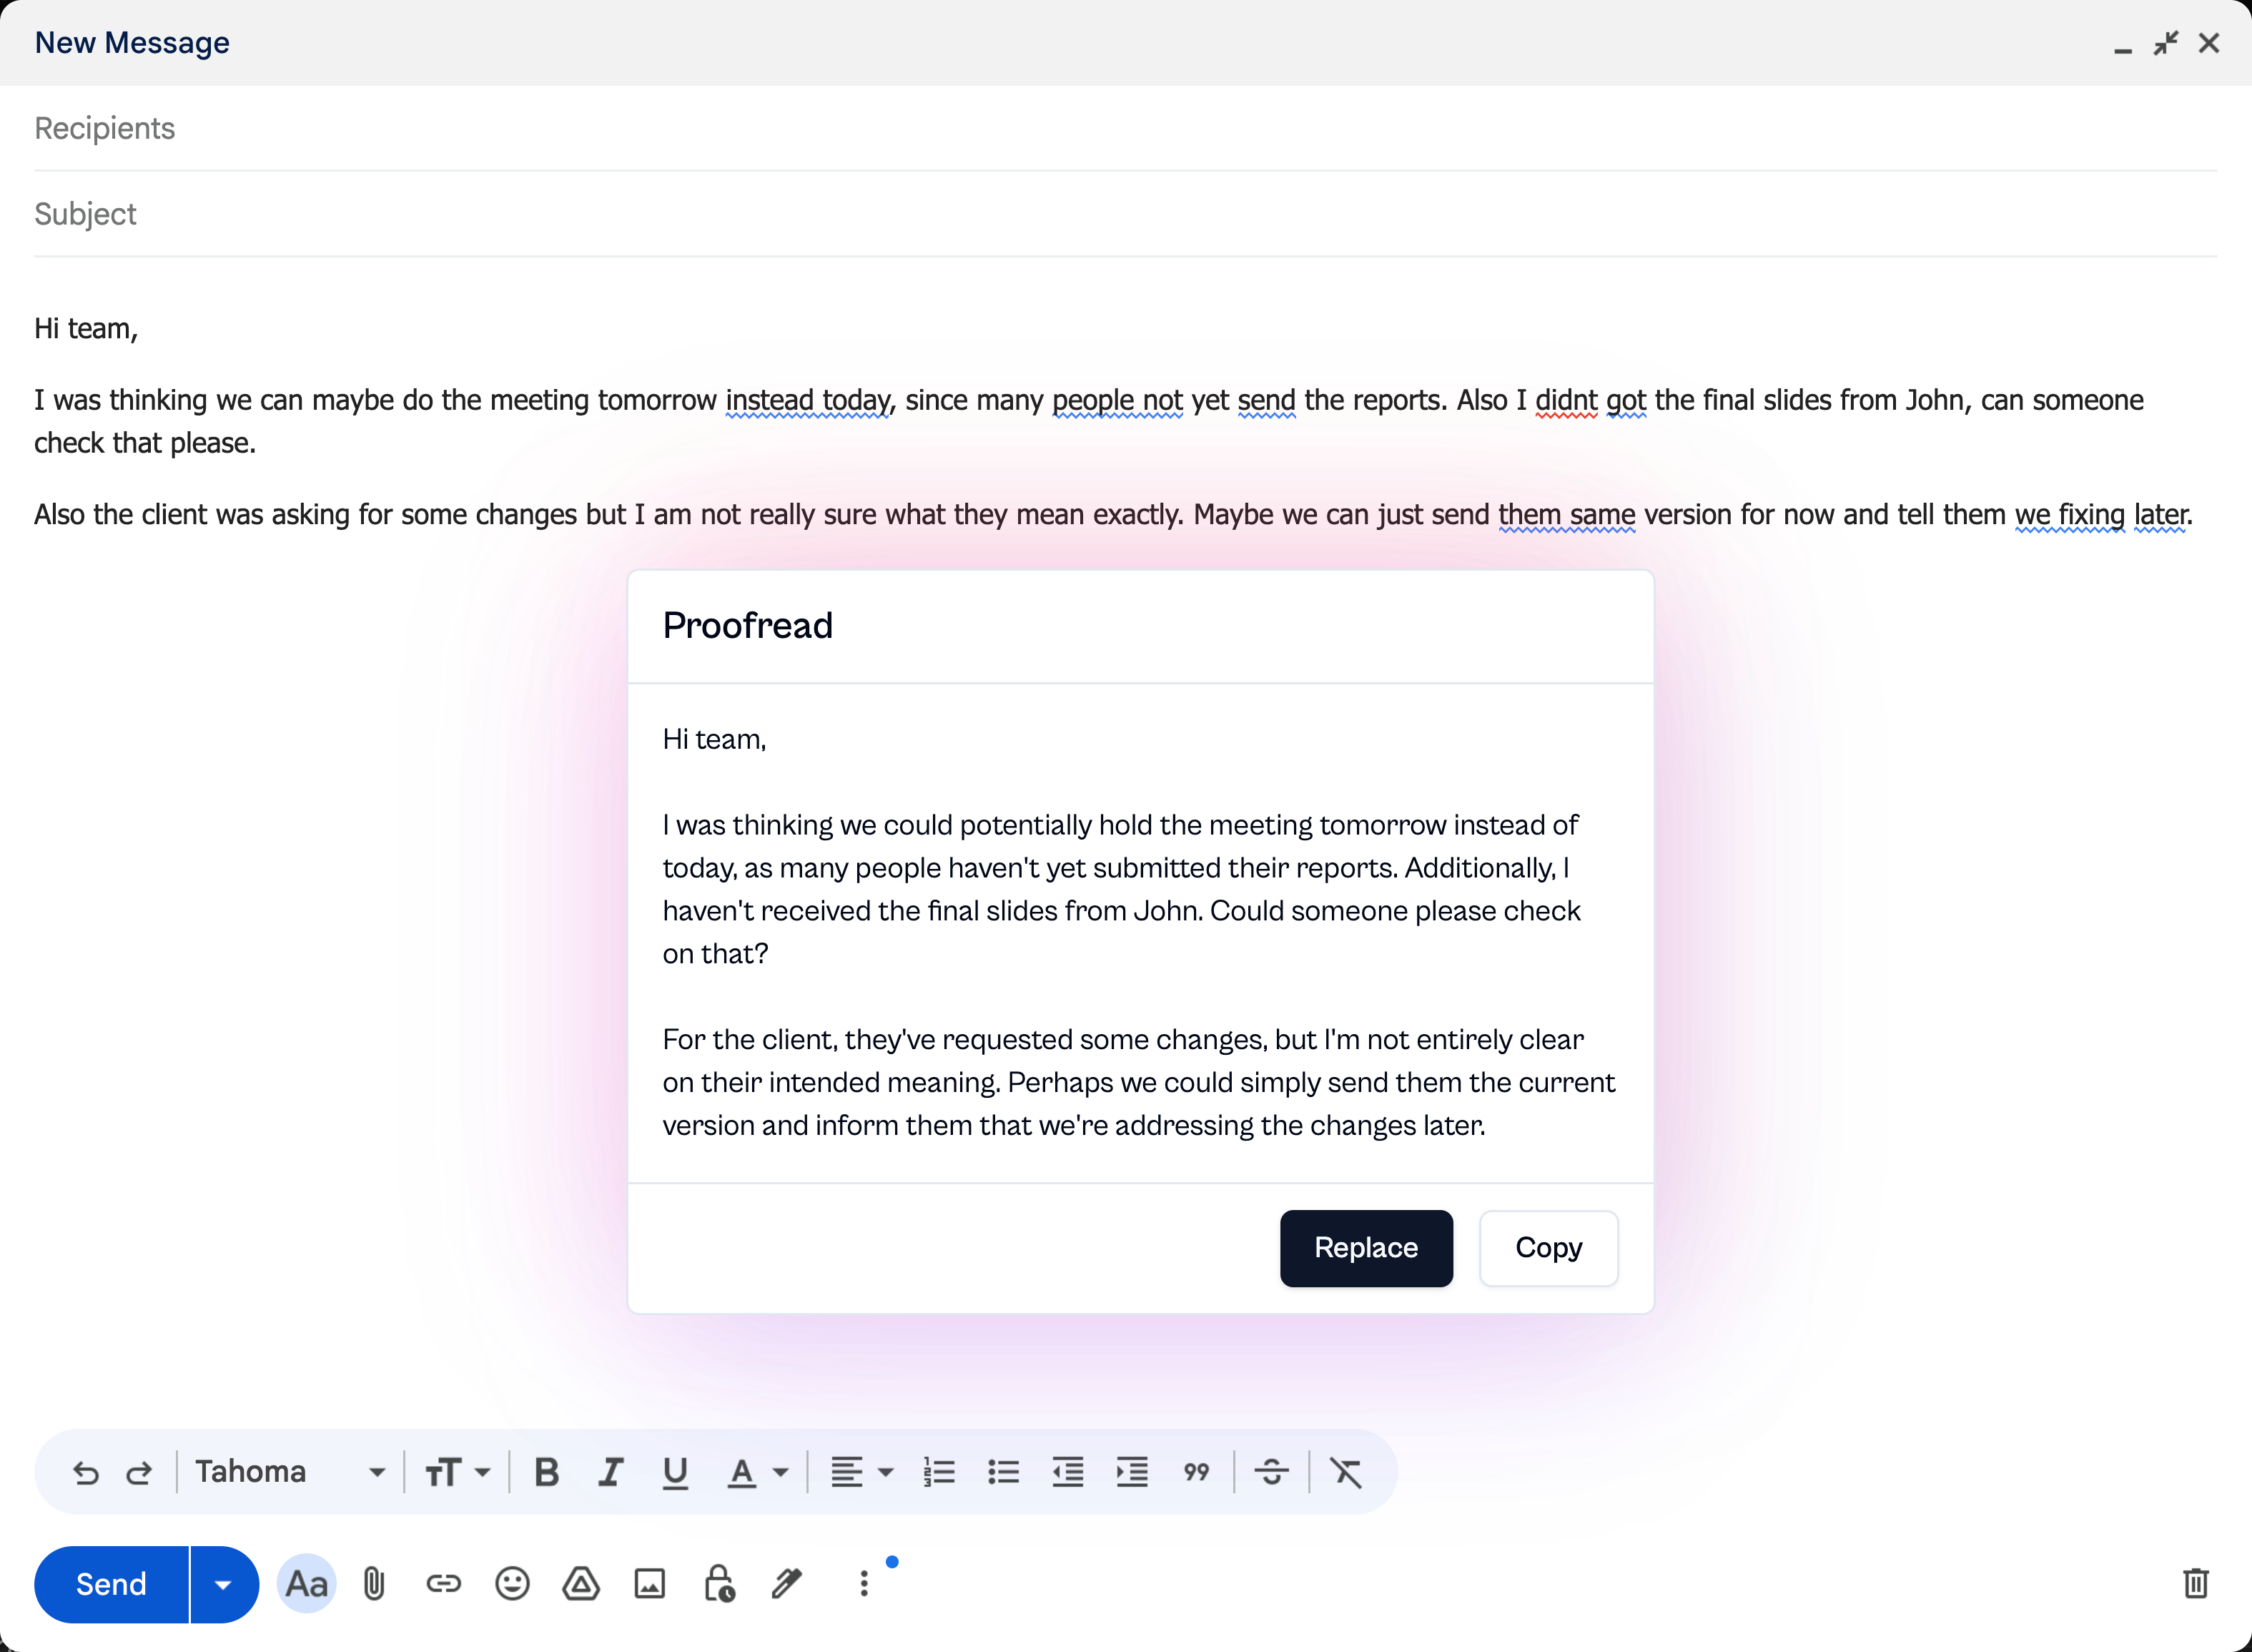
Task: Discard draft with the trash icon
Action: tap(2195, 1584)
